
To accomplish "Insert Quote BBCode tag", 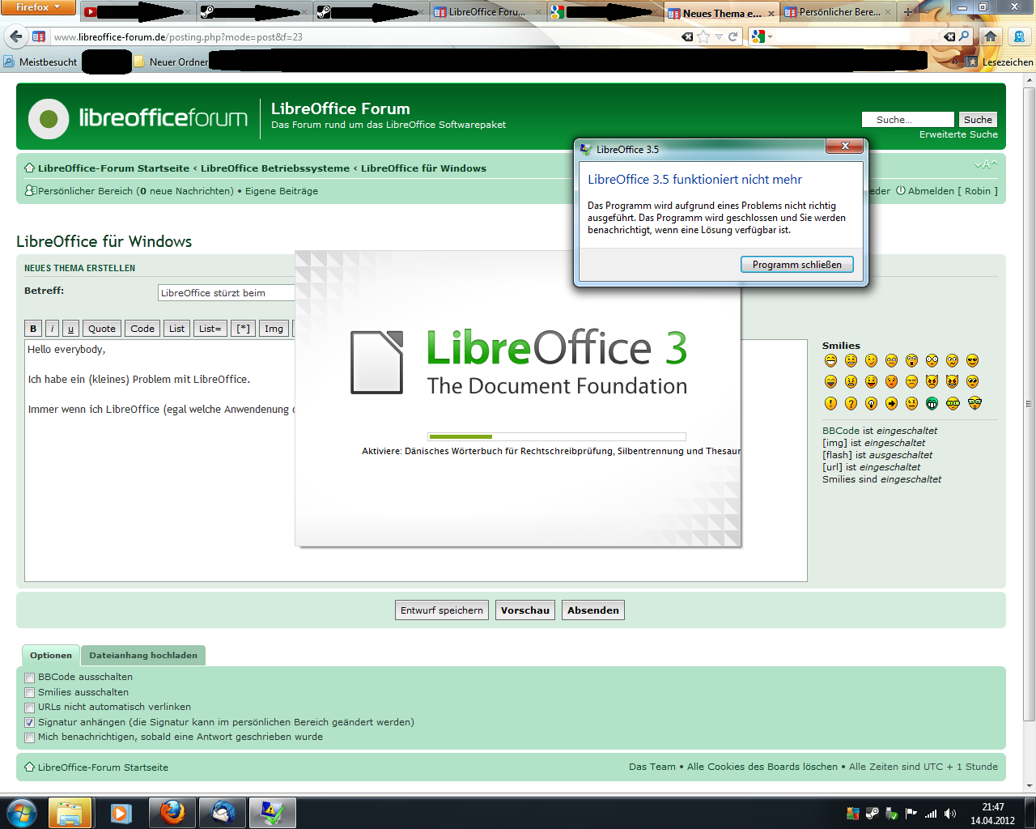I will tap(102, 329).
